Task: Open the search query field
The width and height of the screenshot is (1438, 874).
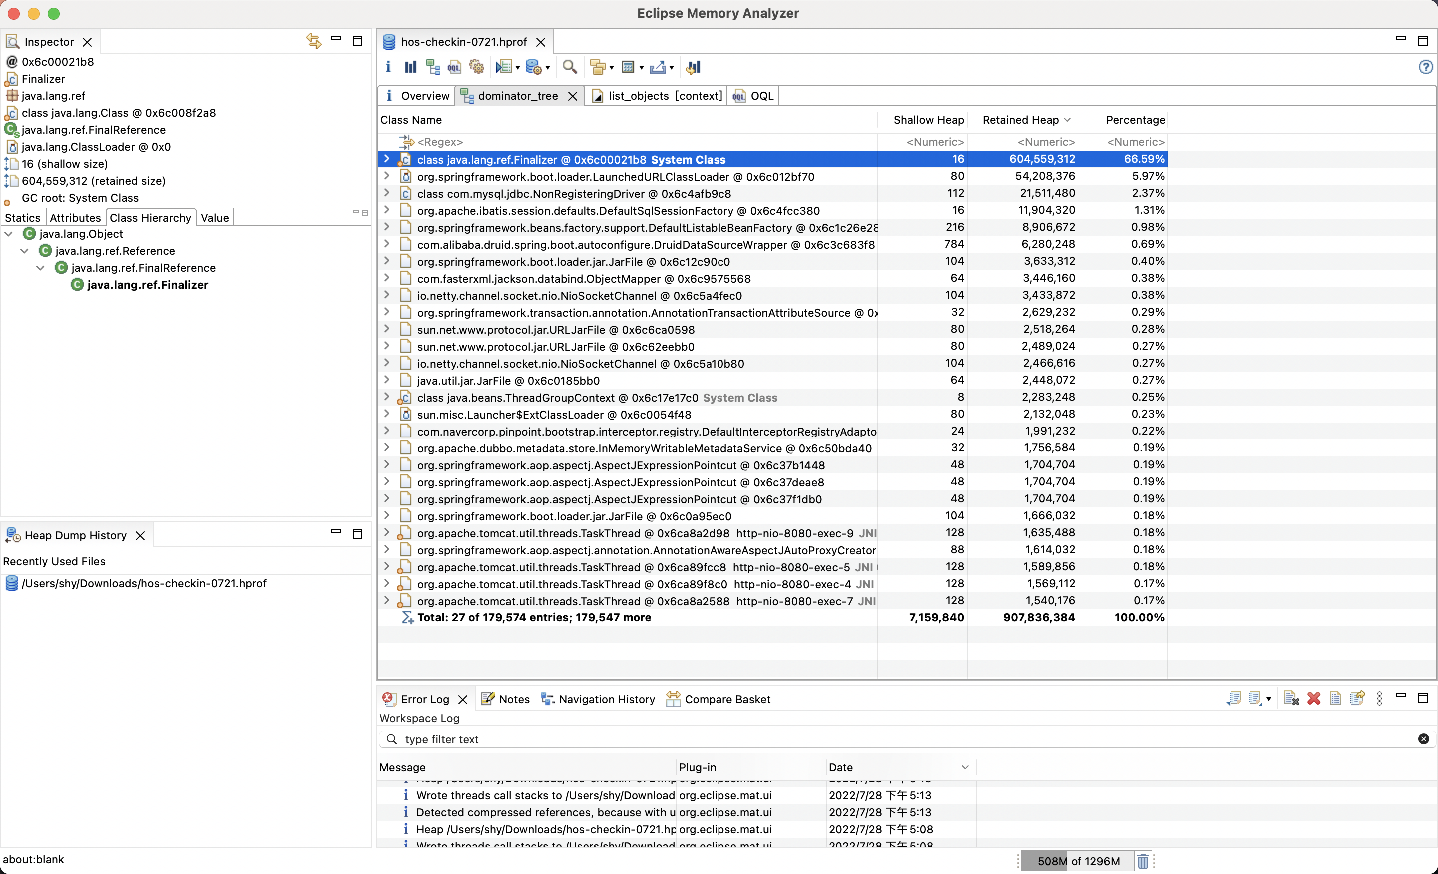Action: (x=570, y=66)
